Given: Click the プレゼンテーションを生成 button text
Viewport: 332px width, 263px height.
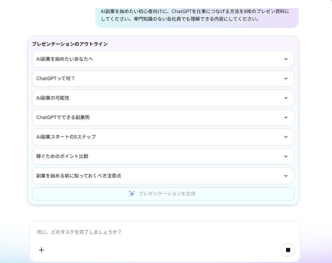Looking at the screenshot, I should click(x=167, y=193).
